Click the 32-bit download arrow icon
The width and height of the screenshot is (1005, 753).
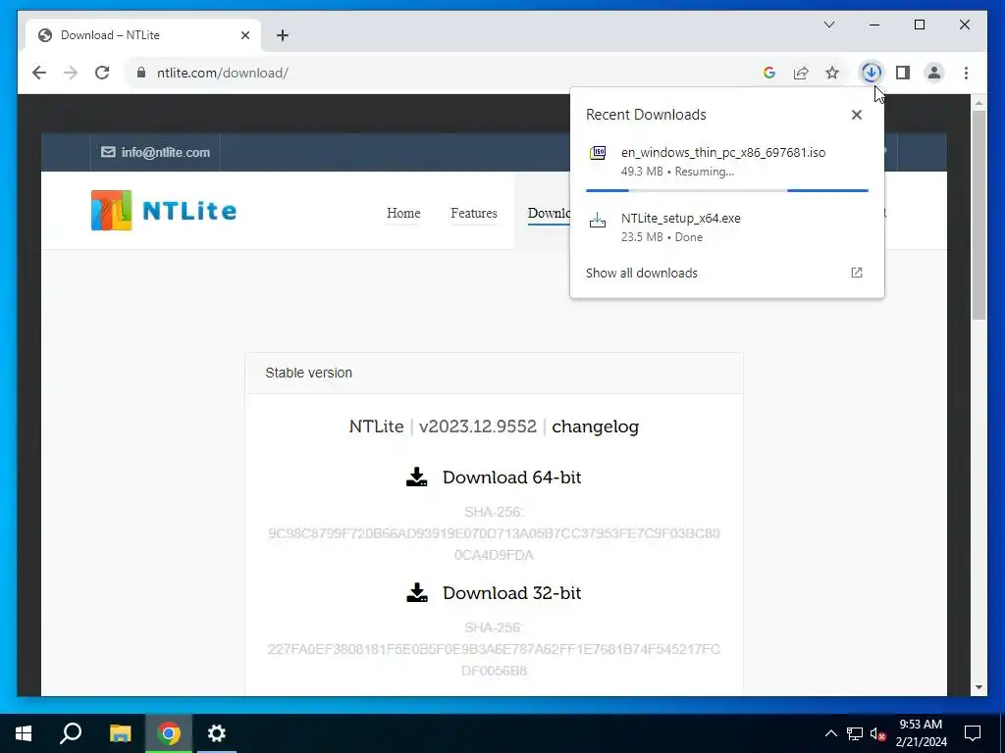click(x=416, y=592)
